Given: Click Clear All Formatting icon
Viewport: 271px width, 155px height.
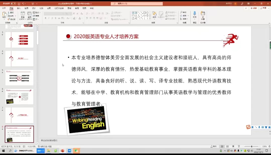Looking at the screenshot, I should pyautogui.click(x=82, y=14).
